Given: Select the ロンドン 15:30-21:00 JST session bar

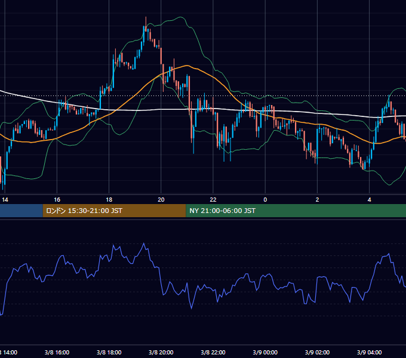Looking at the screenshot, I should pyautogui.click(x=114, y=211).
